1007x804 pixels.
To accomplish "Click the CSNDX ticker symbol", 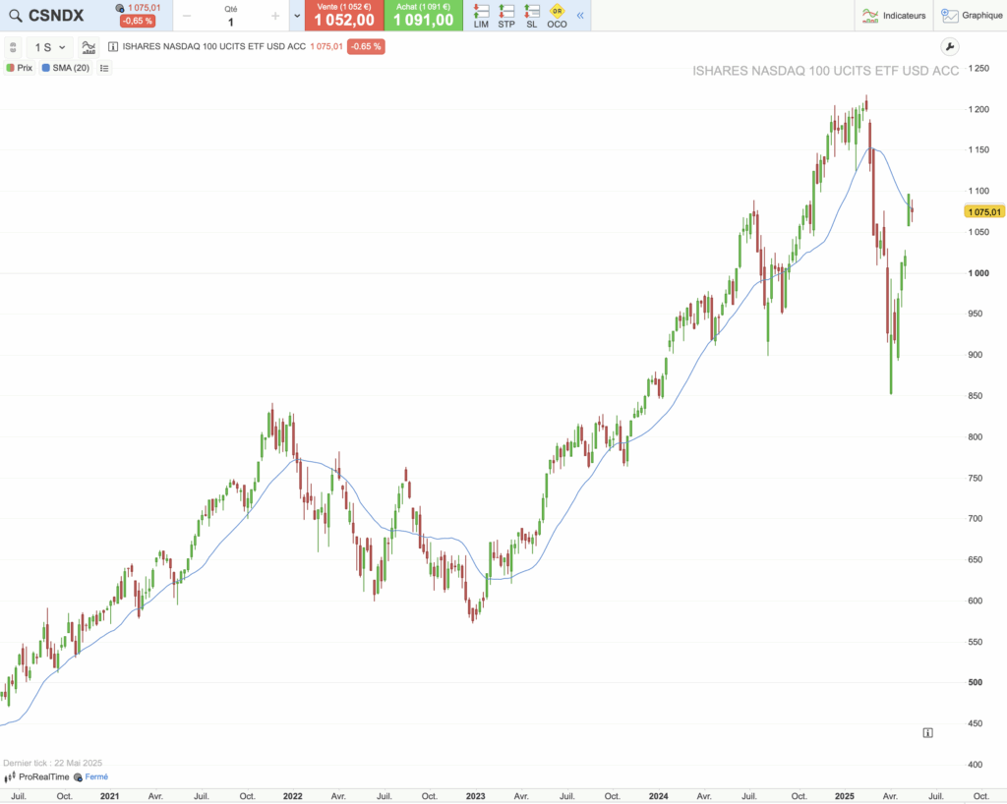I will click(56, 16).
